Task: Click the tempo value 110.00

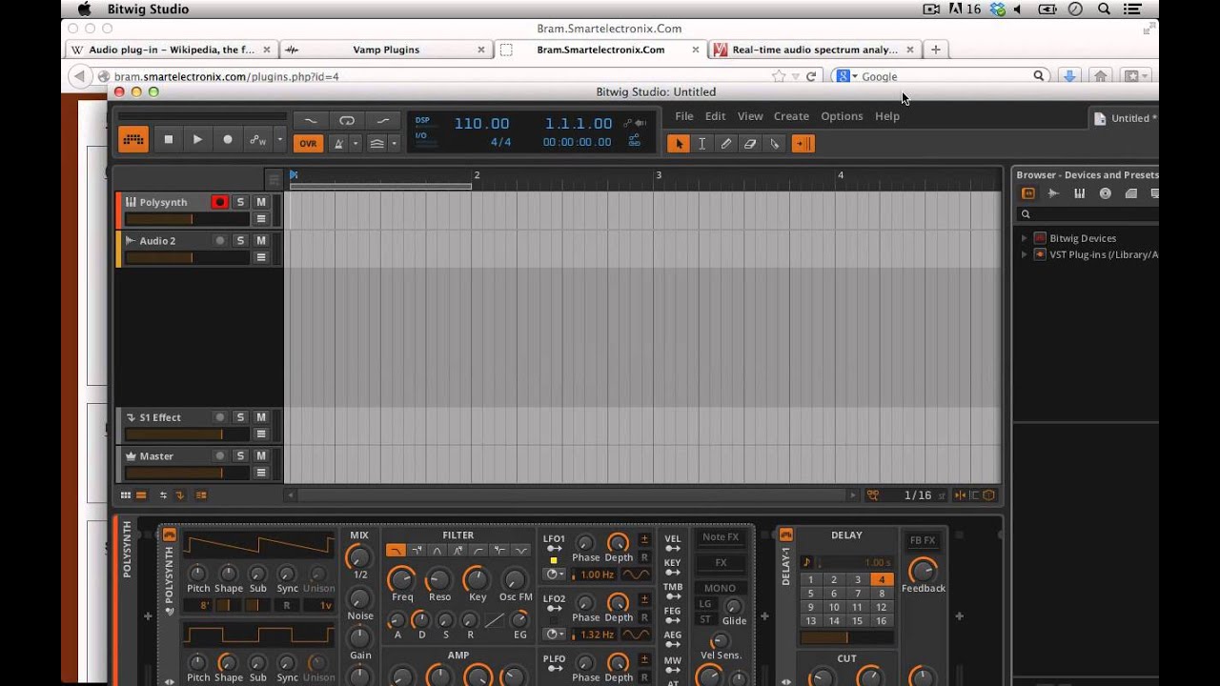Action: point(481,123)
